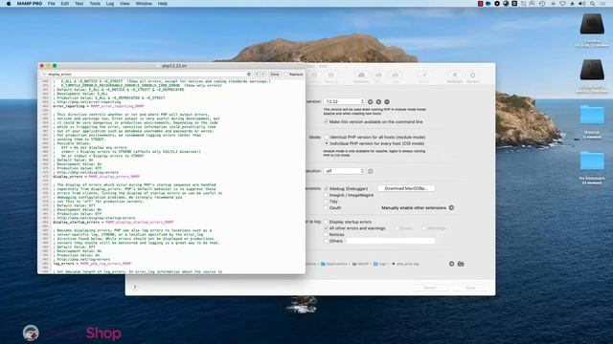Enable the Tidy extension checkbox

tap(326, 202)
